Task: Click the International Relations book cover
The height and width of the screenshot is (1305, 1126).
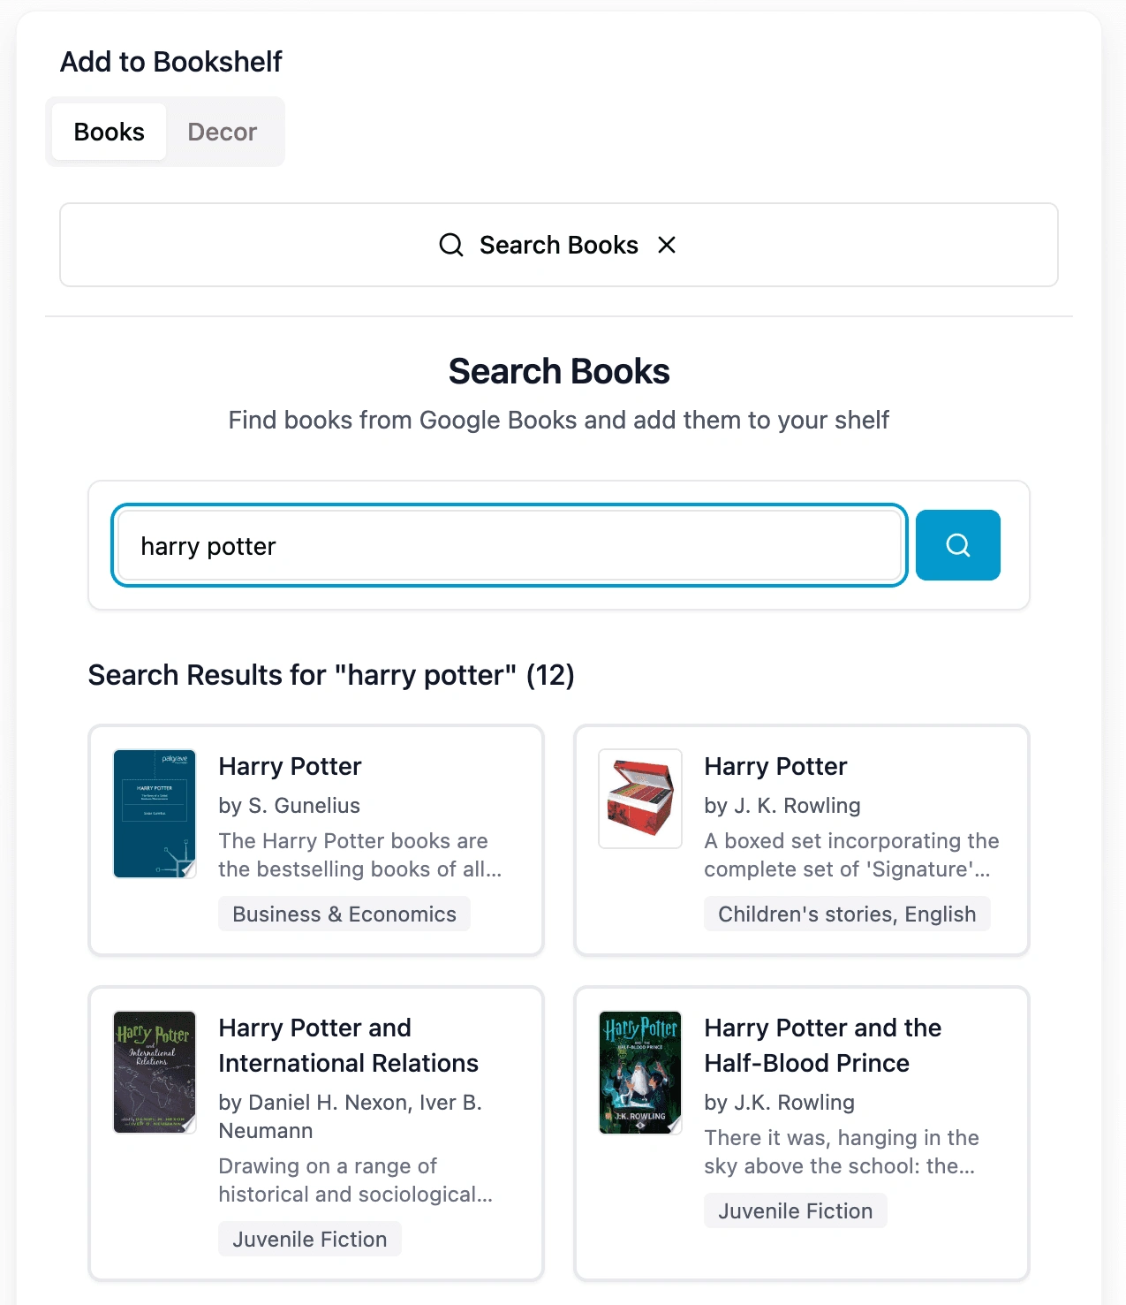Action: (x=155, y=1072)
